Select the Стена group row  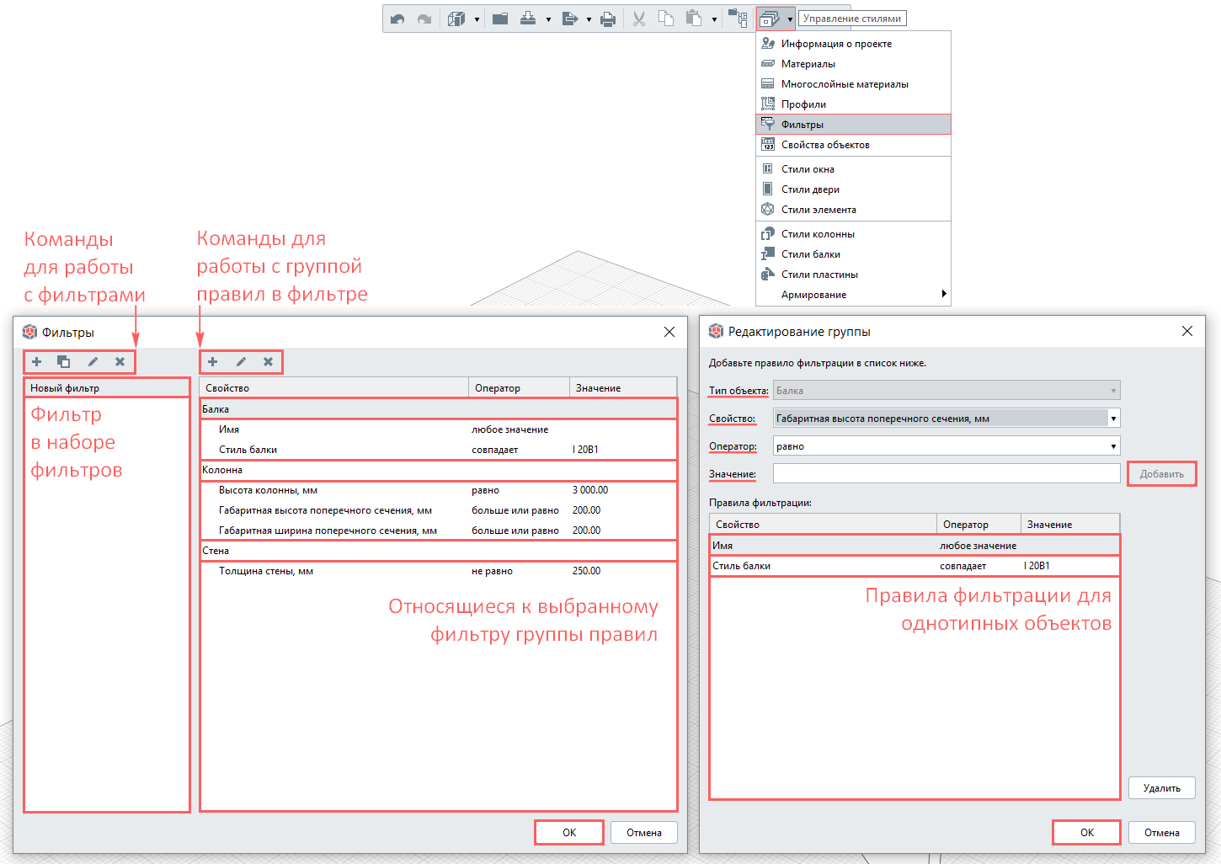click(438, 551)
